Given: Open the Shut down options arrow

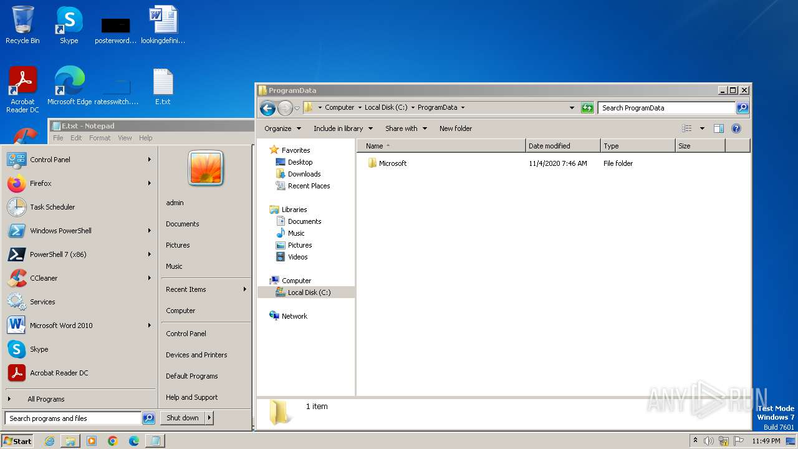Looking at the screenshot, I should [x=209, y=418].
